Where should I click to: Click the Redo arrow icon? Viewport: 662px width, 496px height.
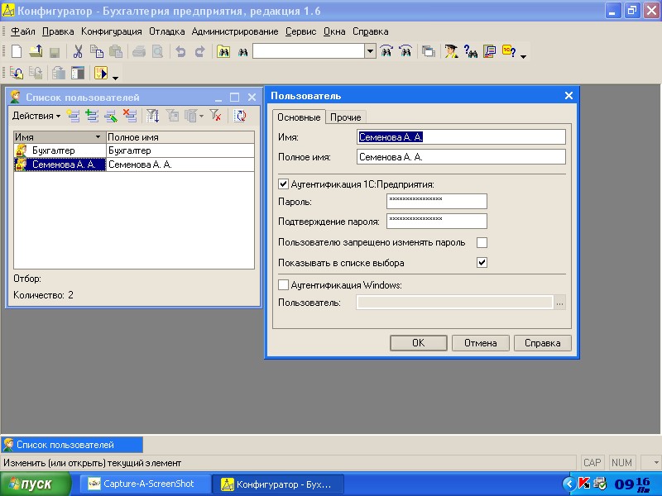click(199, 52)
